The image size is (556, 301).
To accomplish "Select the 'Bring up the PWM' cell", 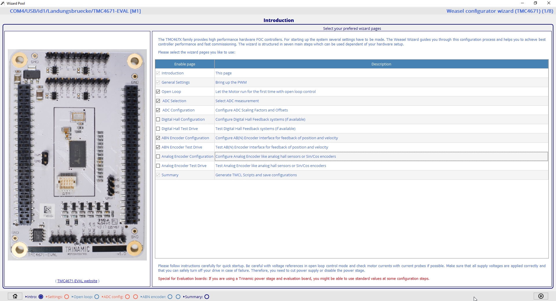I will click(381, 82).
